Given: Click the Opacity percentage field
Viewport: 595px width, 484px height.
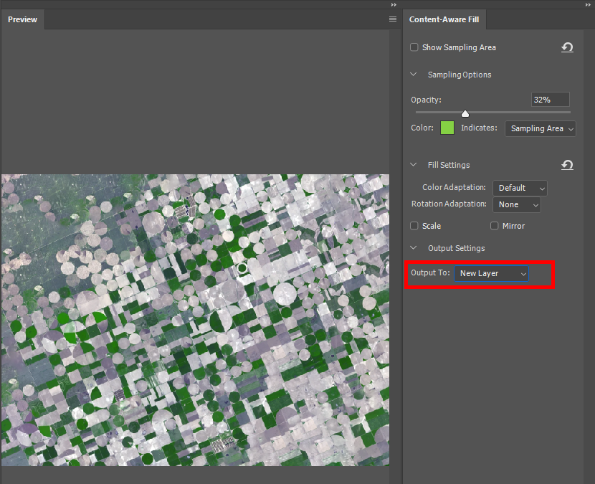Looking at the screenshot, I should click(551, 100).
